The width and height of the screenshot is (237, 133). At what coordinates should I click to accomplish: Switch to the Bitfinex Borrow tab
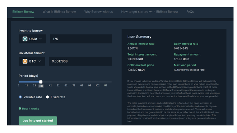click(x=23, y=12)
